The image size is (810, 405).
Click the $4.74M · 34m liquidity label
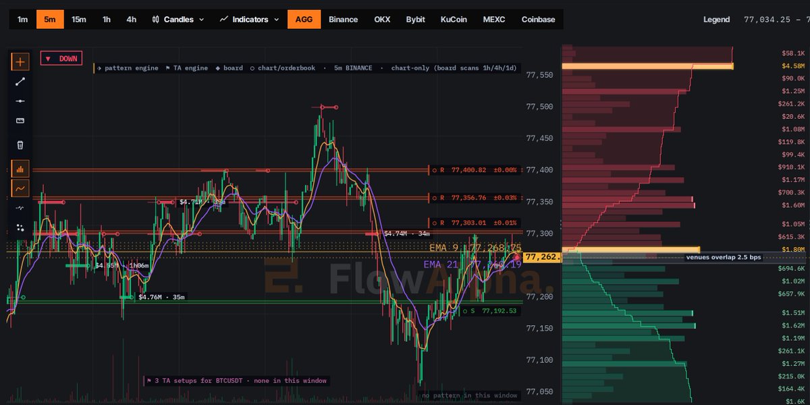[x=407, y=234]
